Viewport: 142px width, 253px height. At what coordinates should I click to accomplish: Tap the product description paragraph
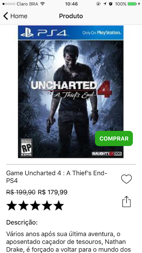point(66,242)
